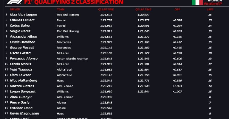Select Zhou Guanyu's Q1 time 1:22.390
The image size is (229, 119).
tap(106, 97)
